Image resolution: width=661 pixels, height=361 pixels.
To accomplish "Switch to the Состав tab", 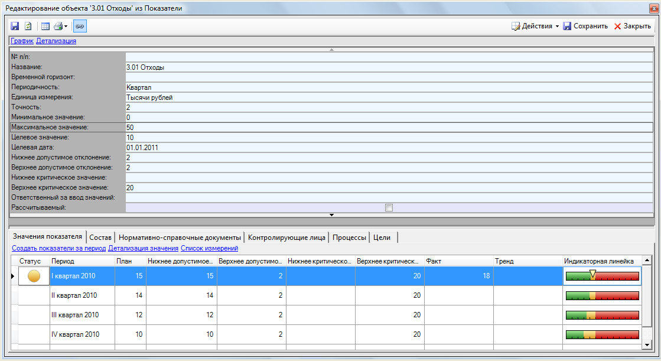I will tap(100, 238).
